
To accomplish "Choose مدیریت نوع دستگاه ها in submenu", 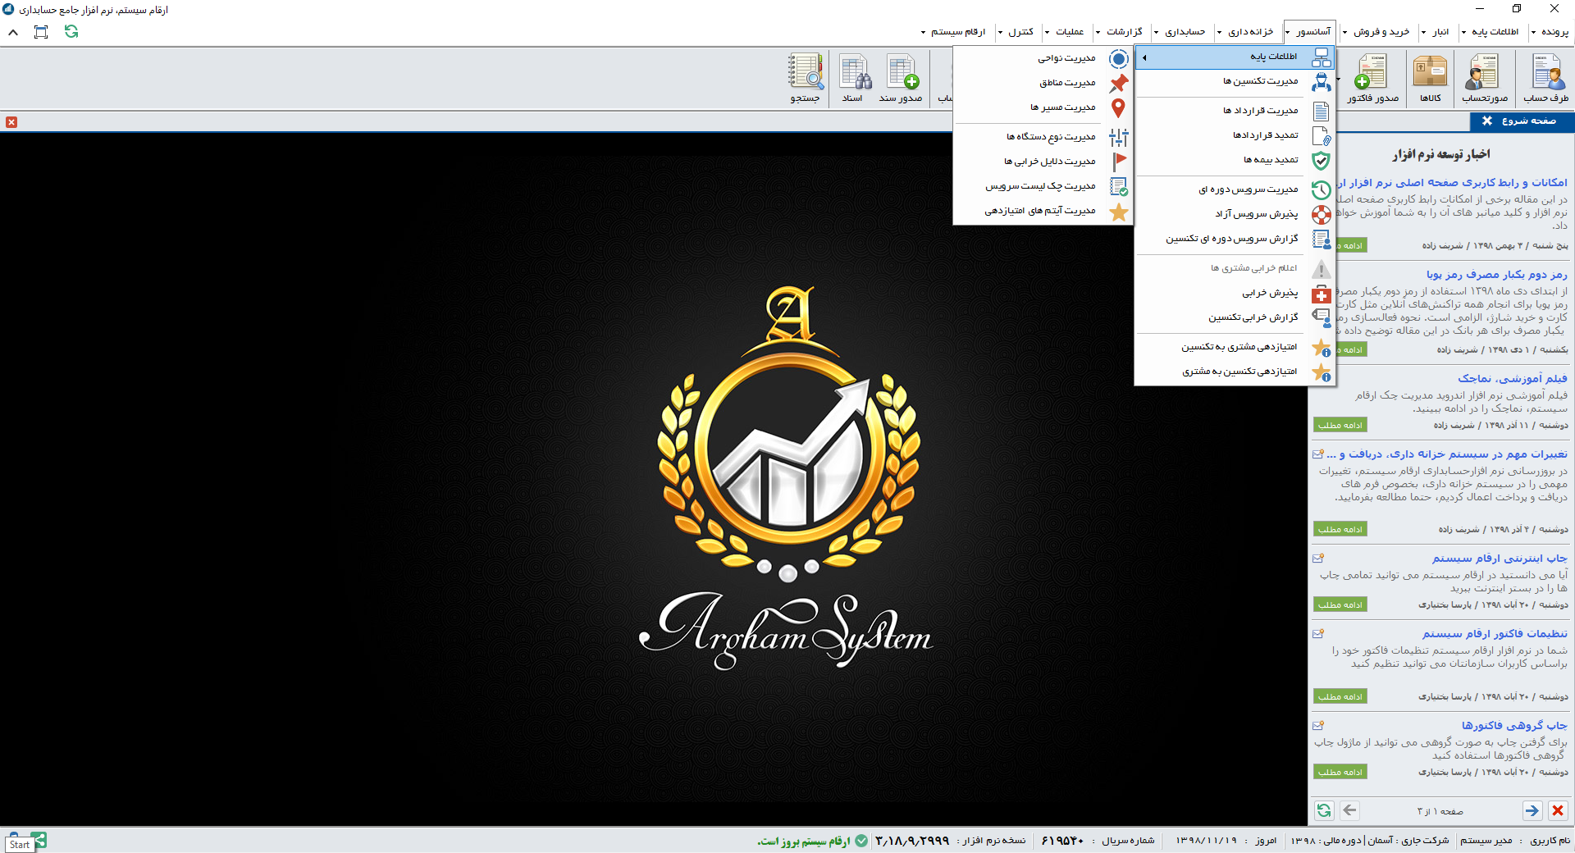I will pos(1043,137).
